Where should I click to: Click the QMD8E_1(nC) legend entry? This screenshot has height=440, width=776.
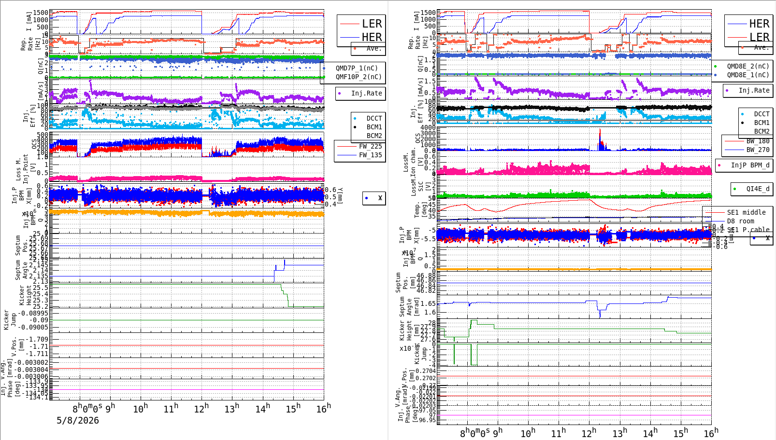[x=748, y=75]
